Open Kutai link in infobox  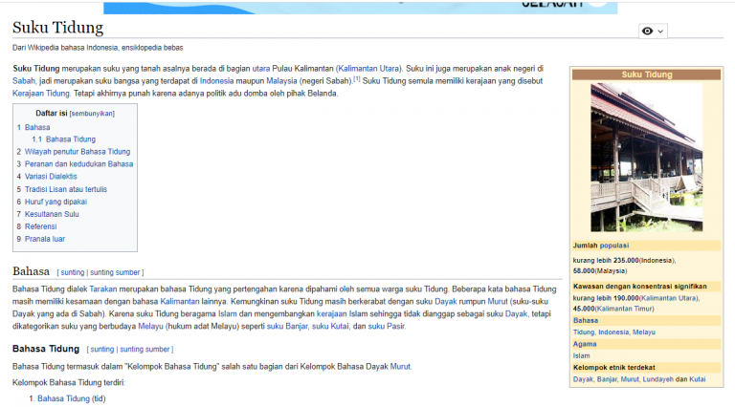[x=698, y=379]
